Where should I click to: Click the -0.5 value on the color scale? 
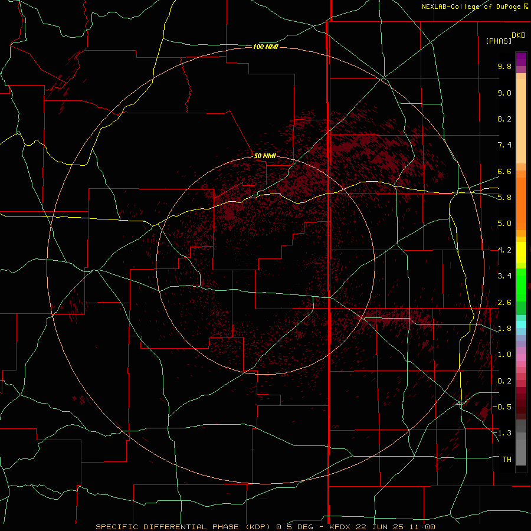(x=502, y=407)
